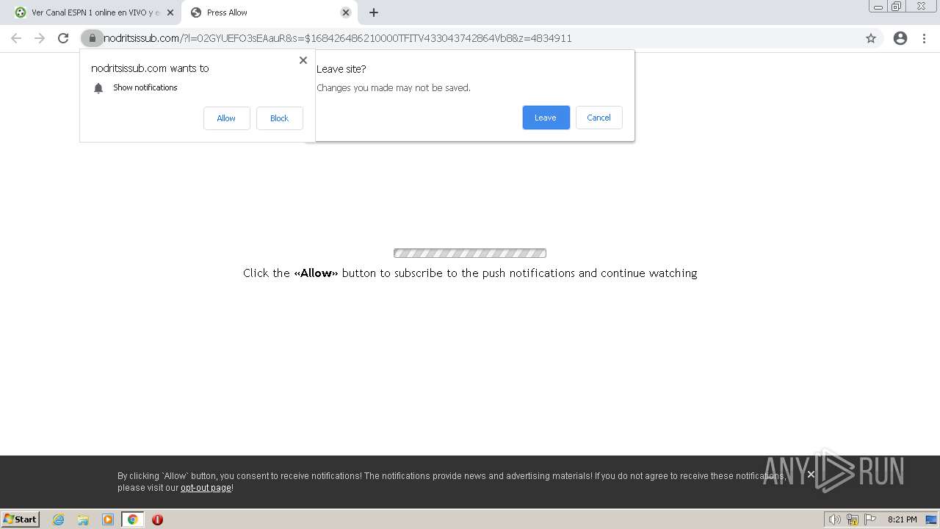This screenshot has height=529, width=940.
Task: Restore down the Chrome window
Action: (x=897, y=7)
